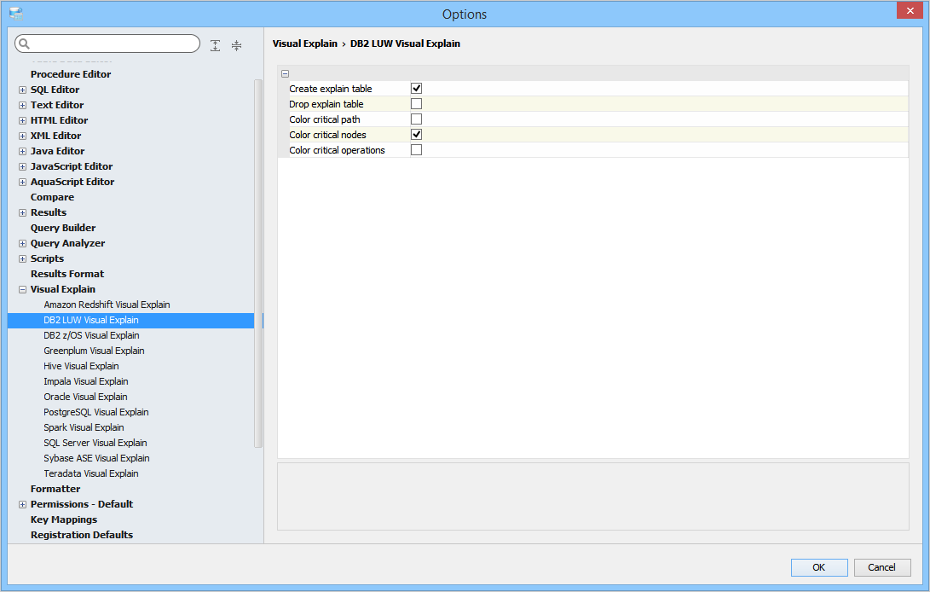This screenshot has height=592, width=930.
Task: Select Procedure Editor in tree
Action: pyautogui.click(x=71, y=74)
